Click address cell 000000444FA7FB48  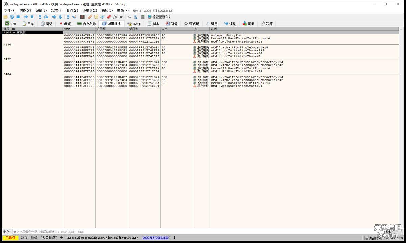(79, 35)
